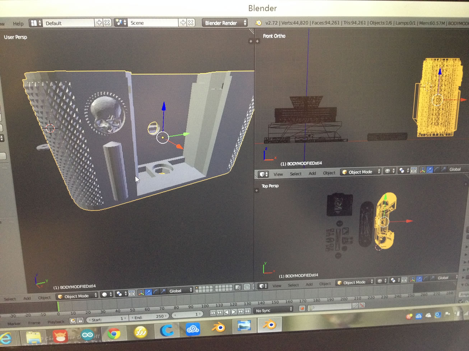The image size is (469, 351).
Task: Open the screen layout browser icon
Action: tap(36, 23)
